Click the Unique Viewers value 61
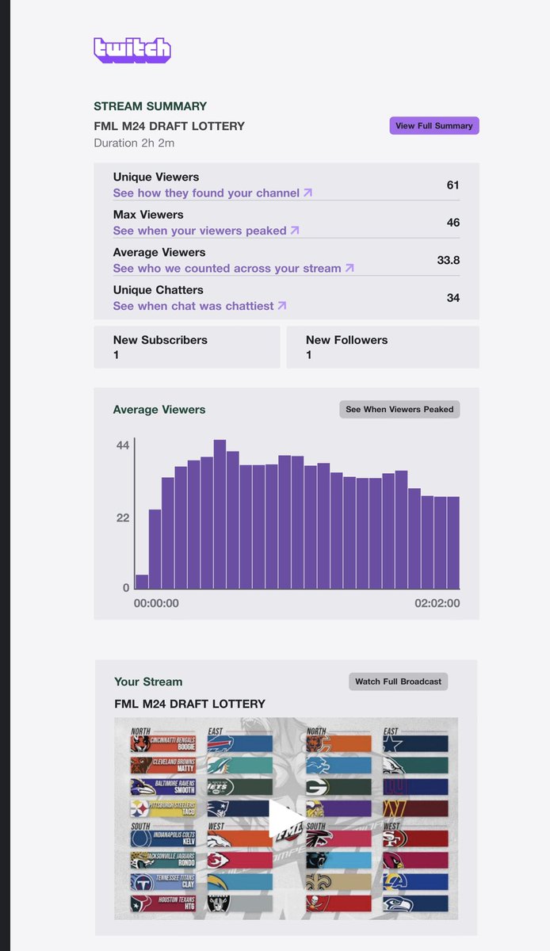The height and width of the screenshot is (951, 550). [453, 185]
